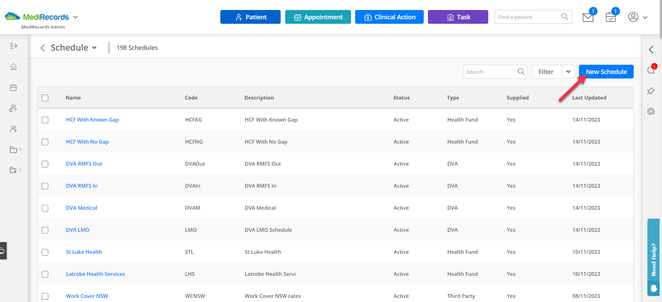Click the Appointment button
Viewport: 662px width, 302px height.
(x=318, y=17)
